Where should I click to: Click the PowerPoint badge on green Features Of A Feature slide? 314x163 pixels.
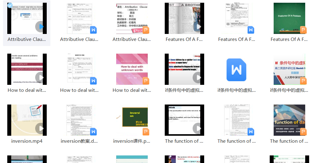pyautogui.click(x=303, y=30)
